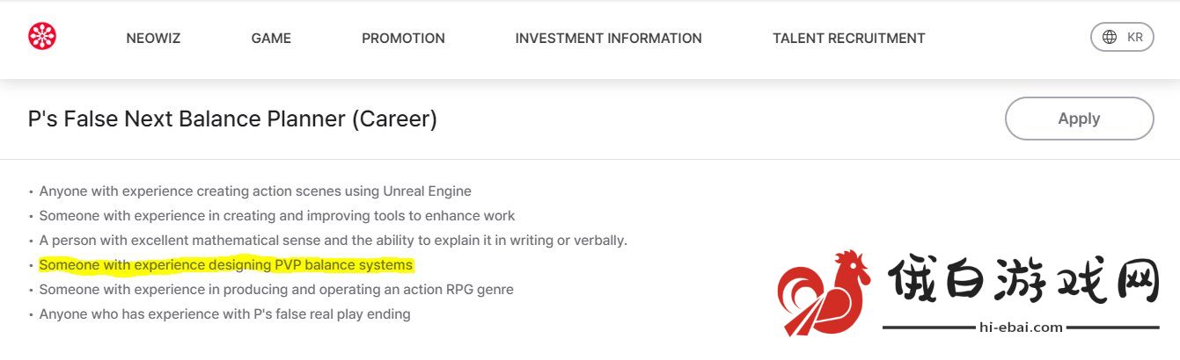The height and width of the screenshot is (360, 1180).
Task: Click the hi-ebai.com watermark text
Action: pyautogui.click(x=1021, y=327)
